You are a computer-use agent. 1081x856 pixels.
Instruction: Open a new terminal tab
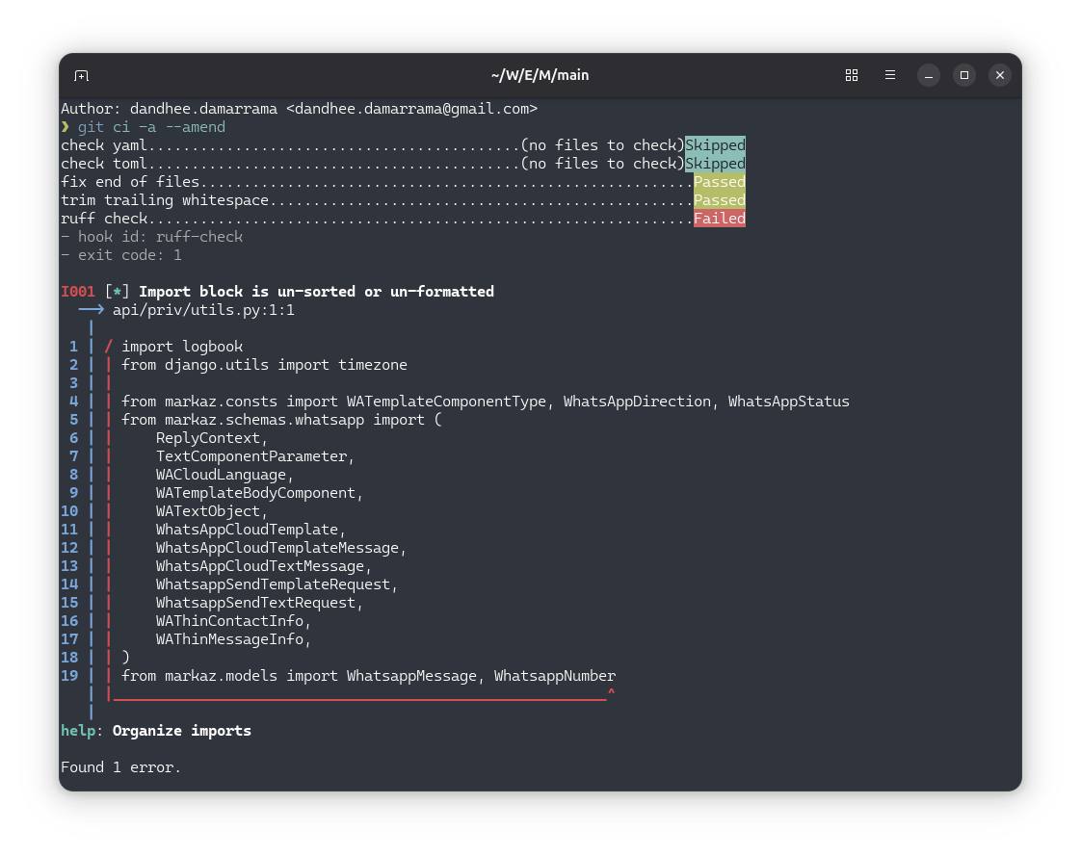point(81,75)
